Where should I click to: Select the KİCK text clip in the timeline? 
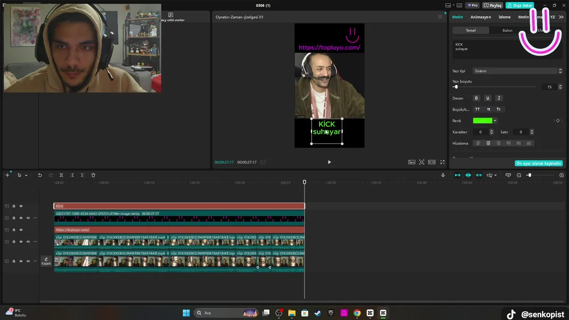point(179,206)
